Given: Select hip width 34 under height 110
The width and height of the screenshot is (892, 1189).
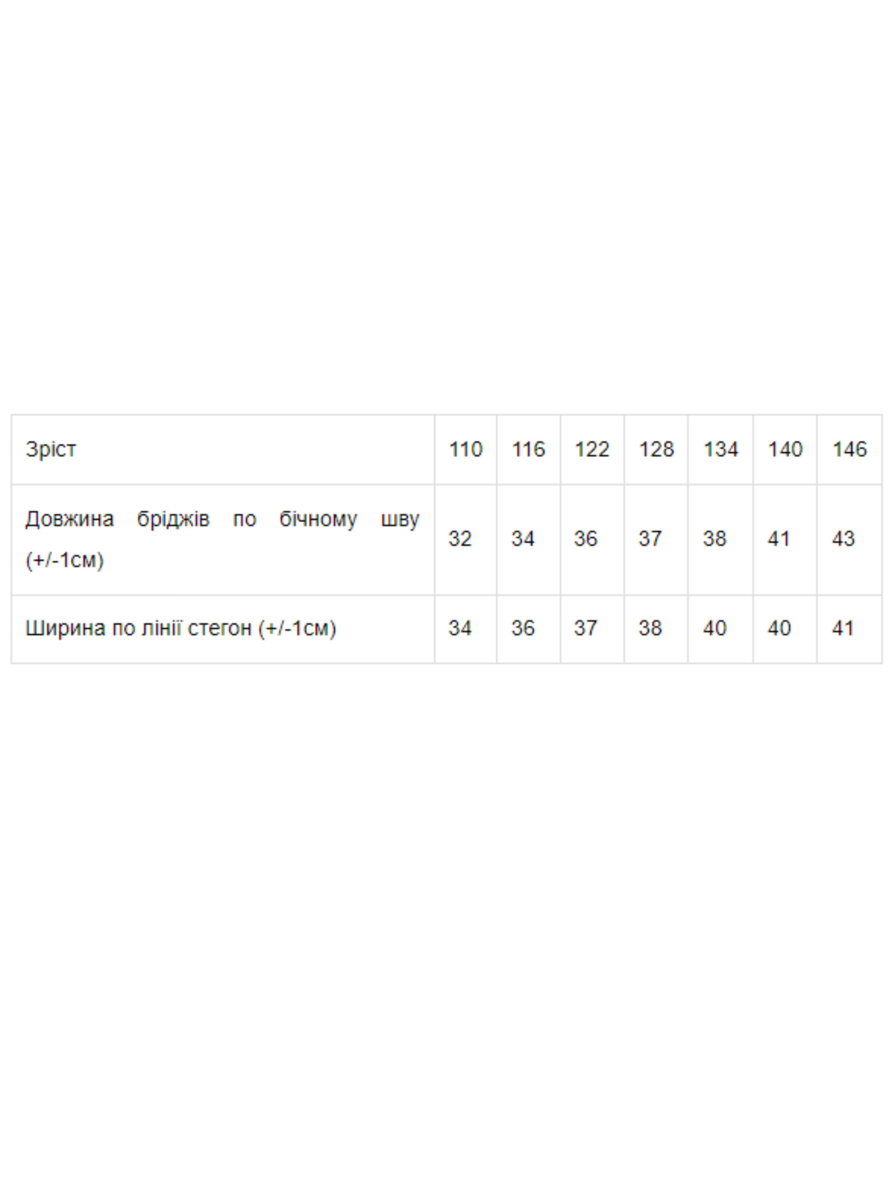Looking at the screenshot, I should click(x=460, y=628).
